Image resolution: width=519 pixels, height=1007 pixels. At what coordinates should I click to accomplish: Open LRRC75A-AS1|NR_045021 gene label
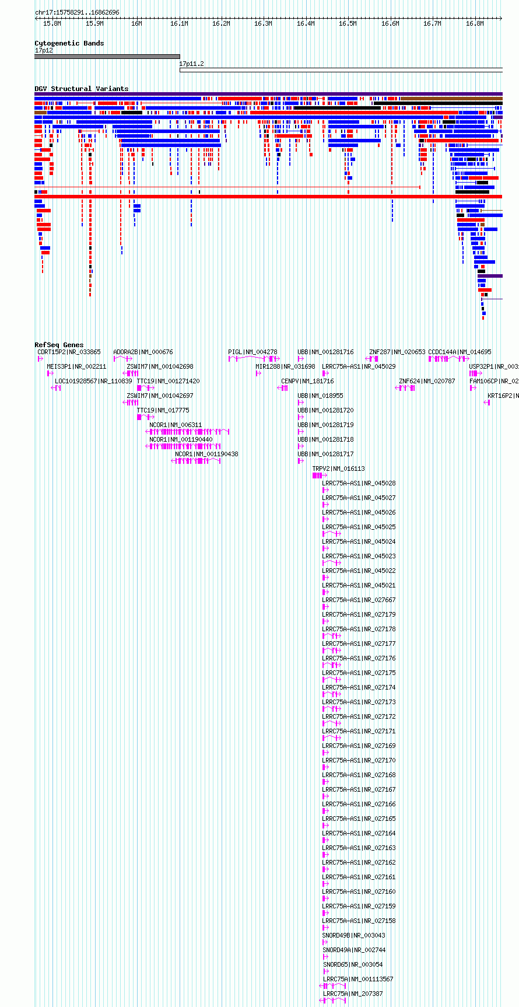pos(359,585)
